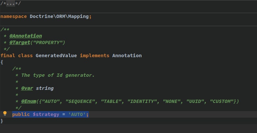Viewport: 257px width, 133px height.
Task: Click the yellow lightbulb quick-fix icon
Action: pos(5,113)
